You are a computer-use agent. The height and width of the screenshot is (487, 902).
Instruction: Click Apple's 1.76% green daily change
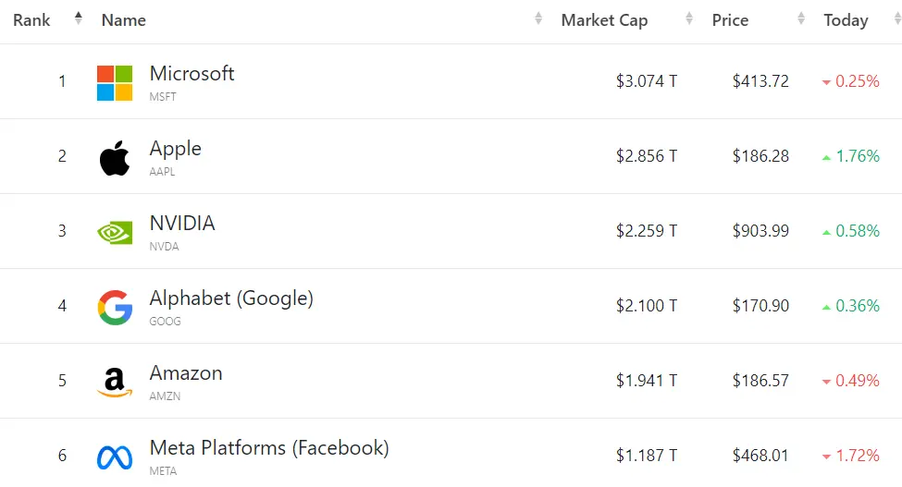point(851,156)
